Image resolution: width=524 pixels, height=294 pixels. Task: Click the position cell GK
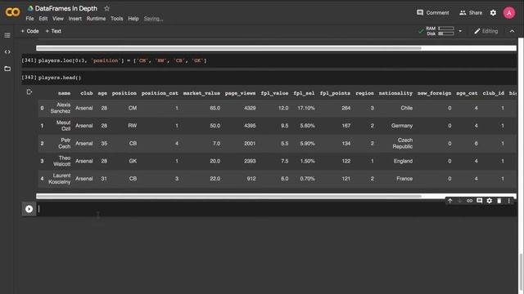[x=133, y=161]
